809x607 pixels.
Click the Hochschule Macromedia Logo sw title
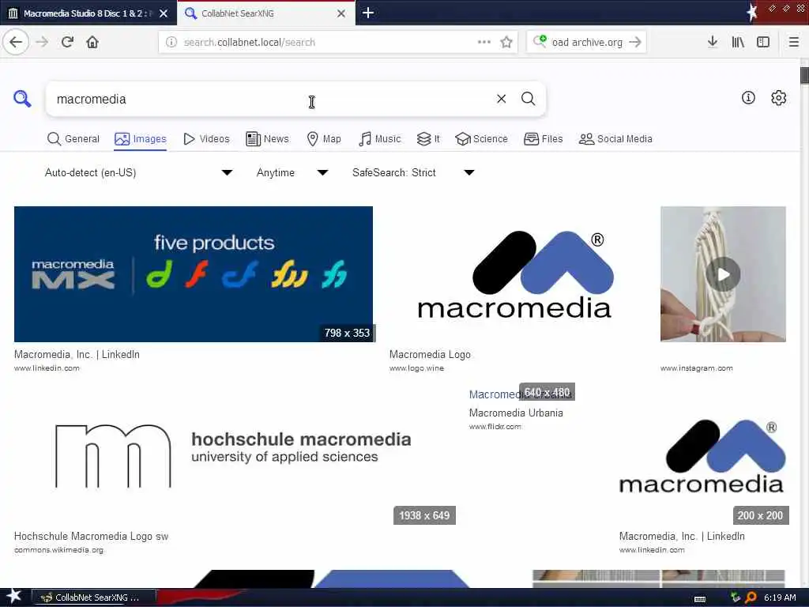92,537
